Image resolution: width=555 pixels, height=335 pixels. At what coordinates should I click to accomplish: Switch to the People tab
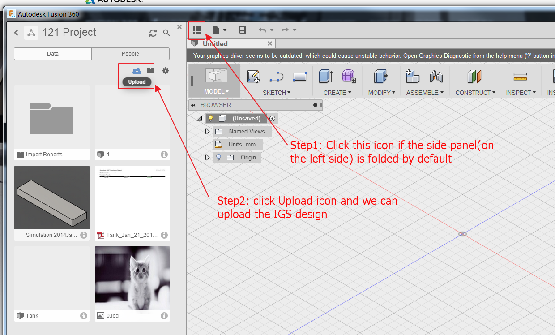(x=130, y=53)
